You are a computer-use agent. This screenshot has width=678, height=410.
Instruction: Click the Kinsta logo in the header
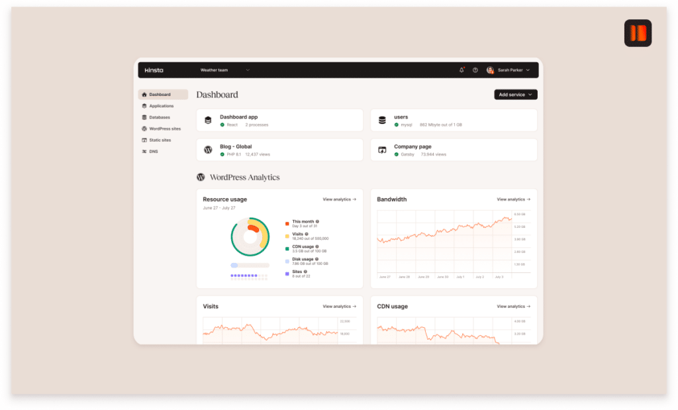tap(154, 70)
